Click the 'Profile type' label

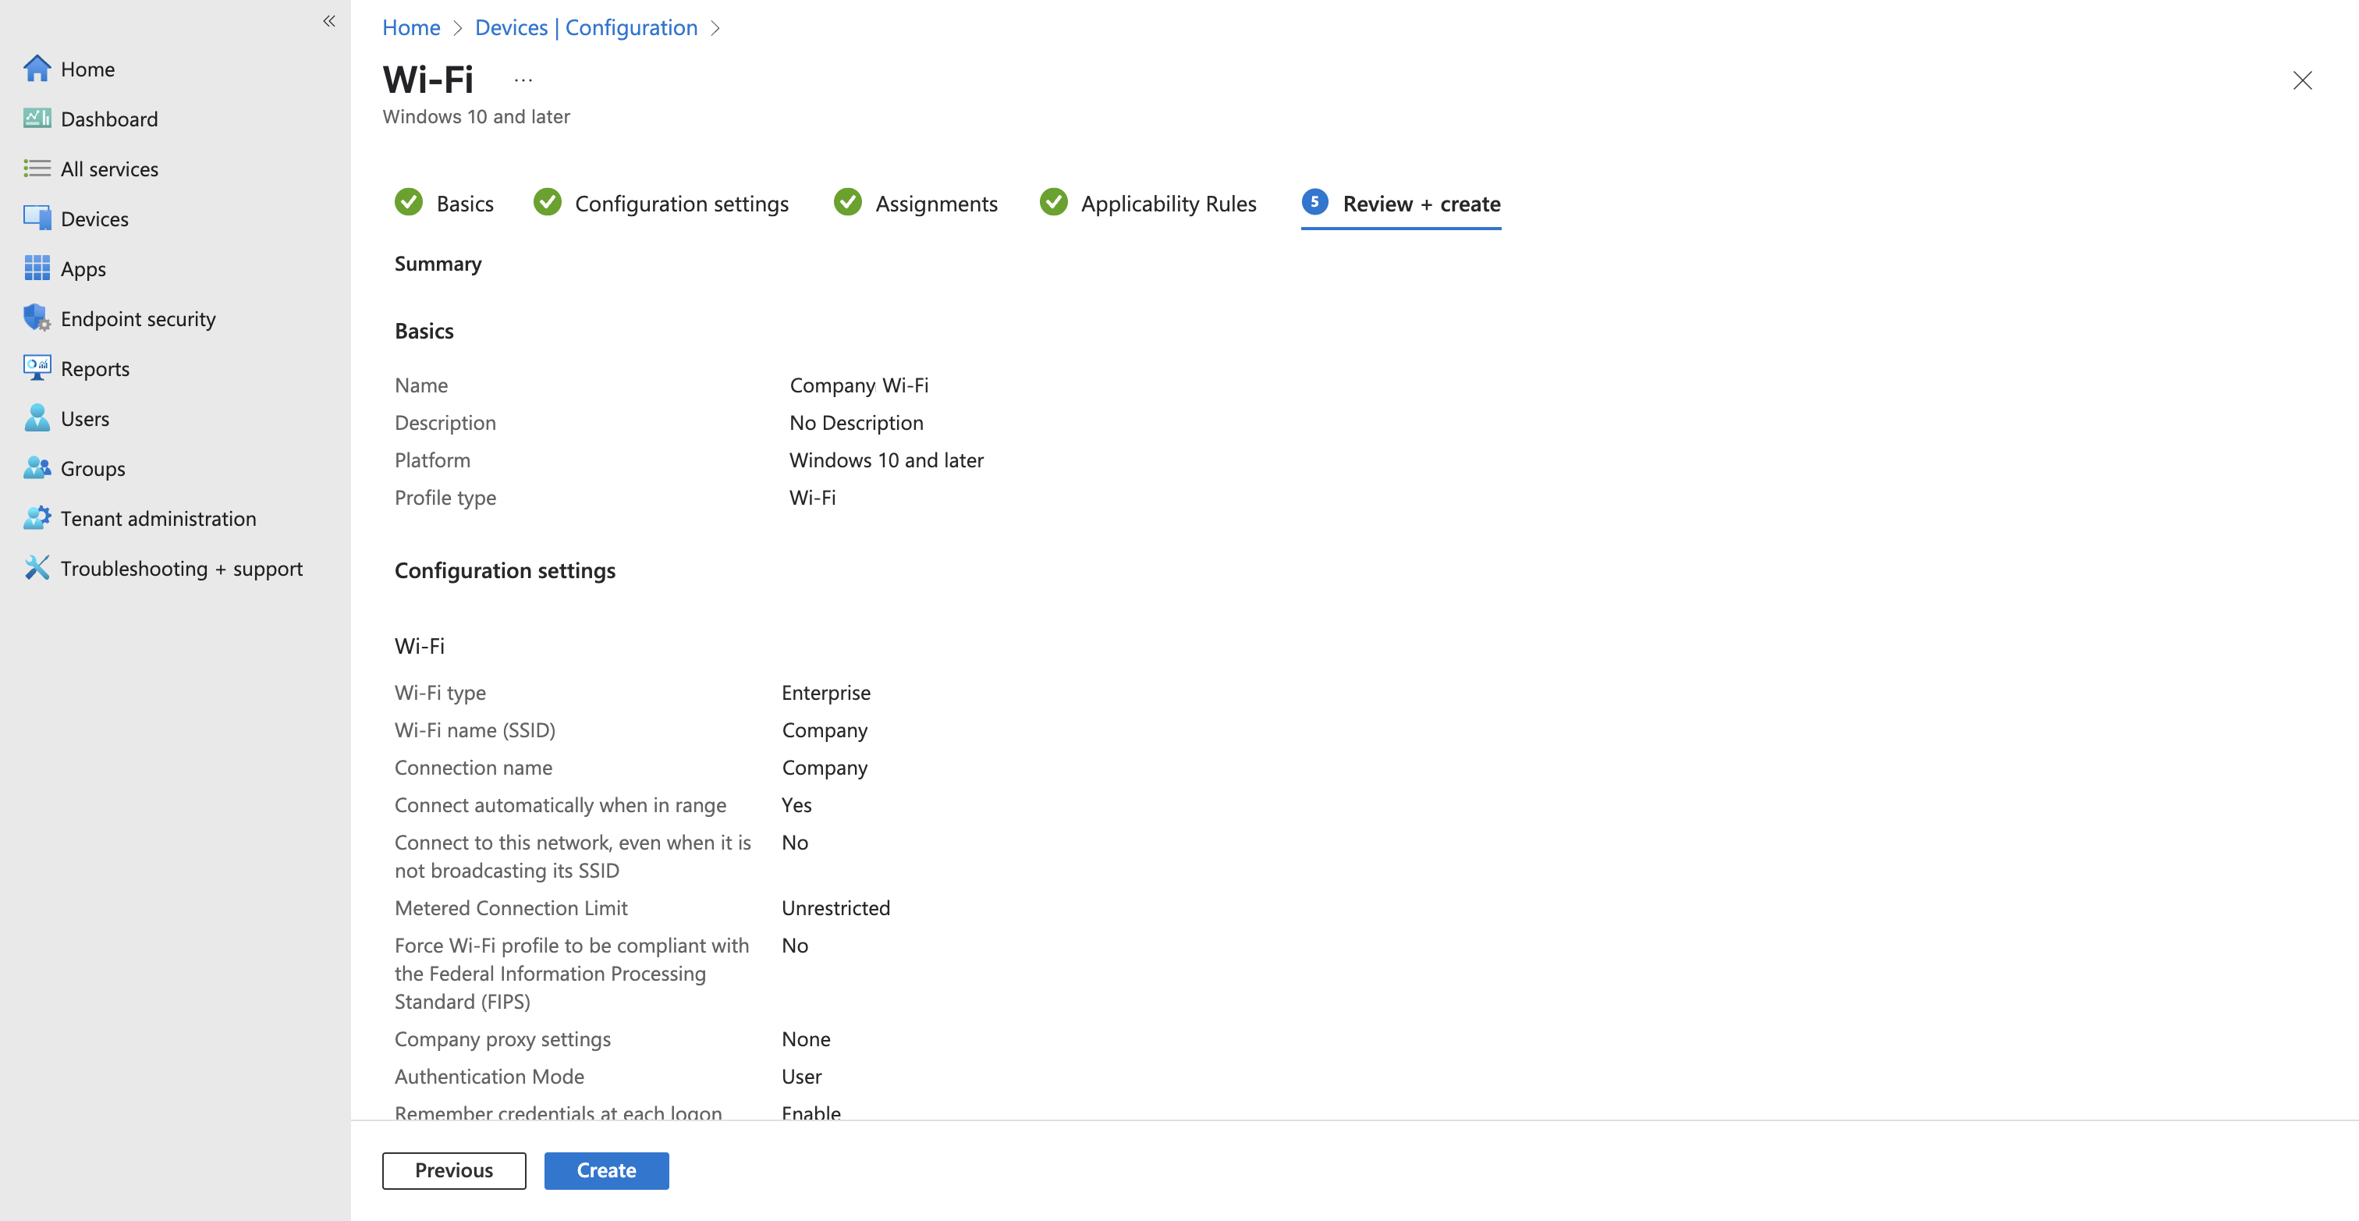(445, 498)
